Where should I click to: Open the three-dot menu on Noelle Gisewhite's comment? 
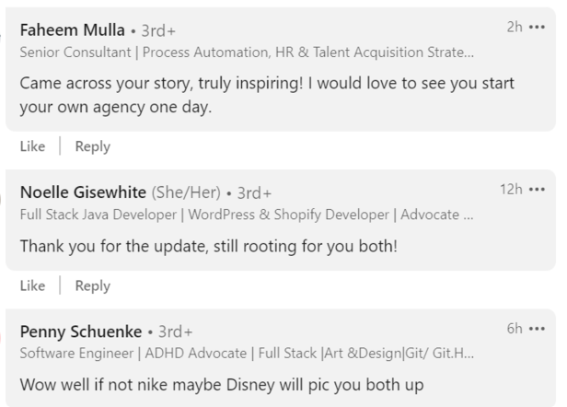click(x=537, y=189)
